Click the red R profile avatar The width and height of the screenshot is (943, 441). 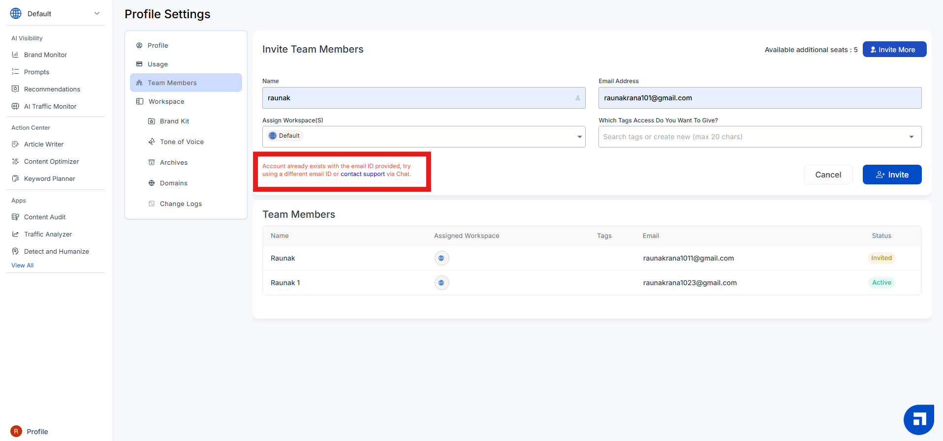(16, 431)
